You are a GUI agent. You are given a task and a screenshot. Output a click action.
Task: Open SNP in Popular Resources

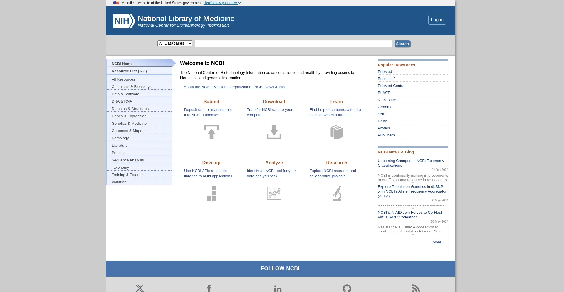pyautogui.click(x=382, y=114)
